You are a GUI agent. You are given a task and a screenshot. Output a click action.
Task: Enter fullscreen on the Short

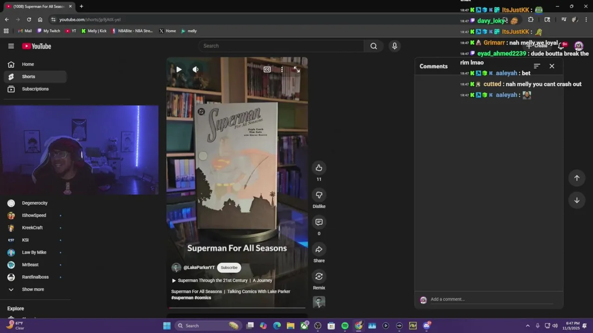click(296, 69)
